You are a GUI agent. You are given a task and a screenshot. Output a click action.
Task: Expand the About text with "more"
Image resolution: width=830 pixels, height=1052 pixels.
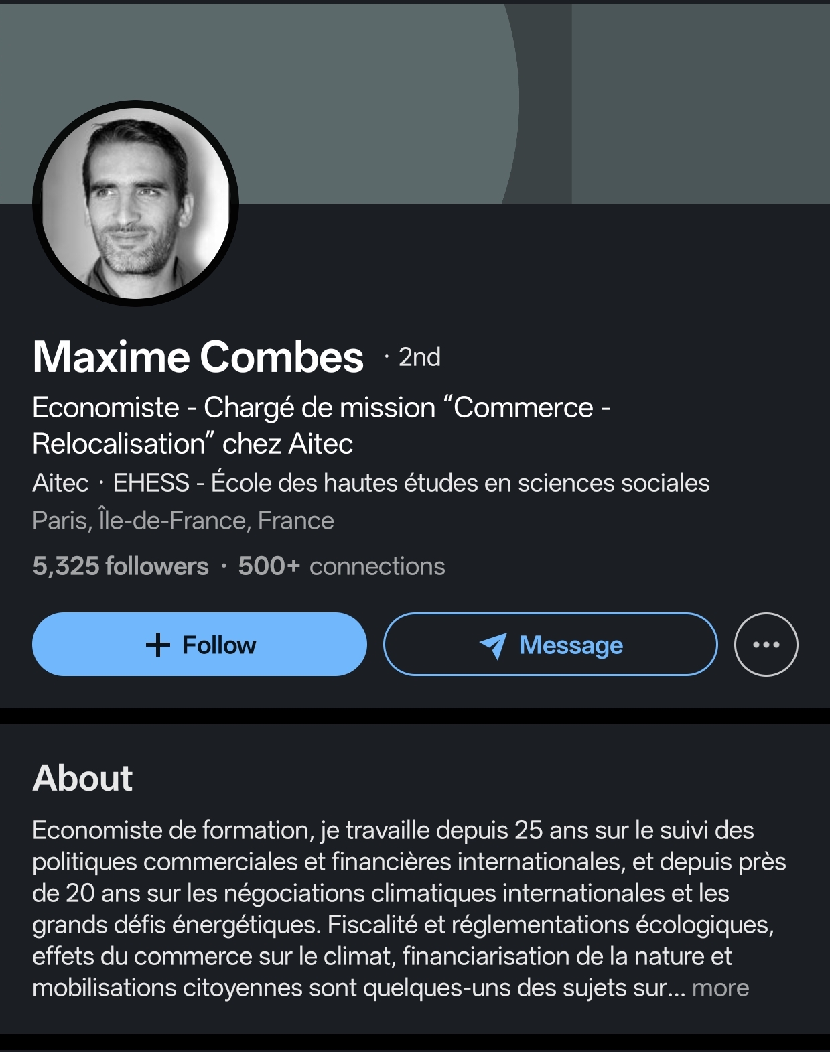(x=720, y=988)
